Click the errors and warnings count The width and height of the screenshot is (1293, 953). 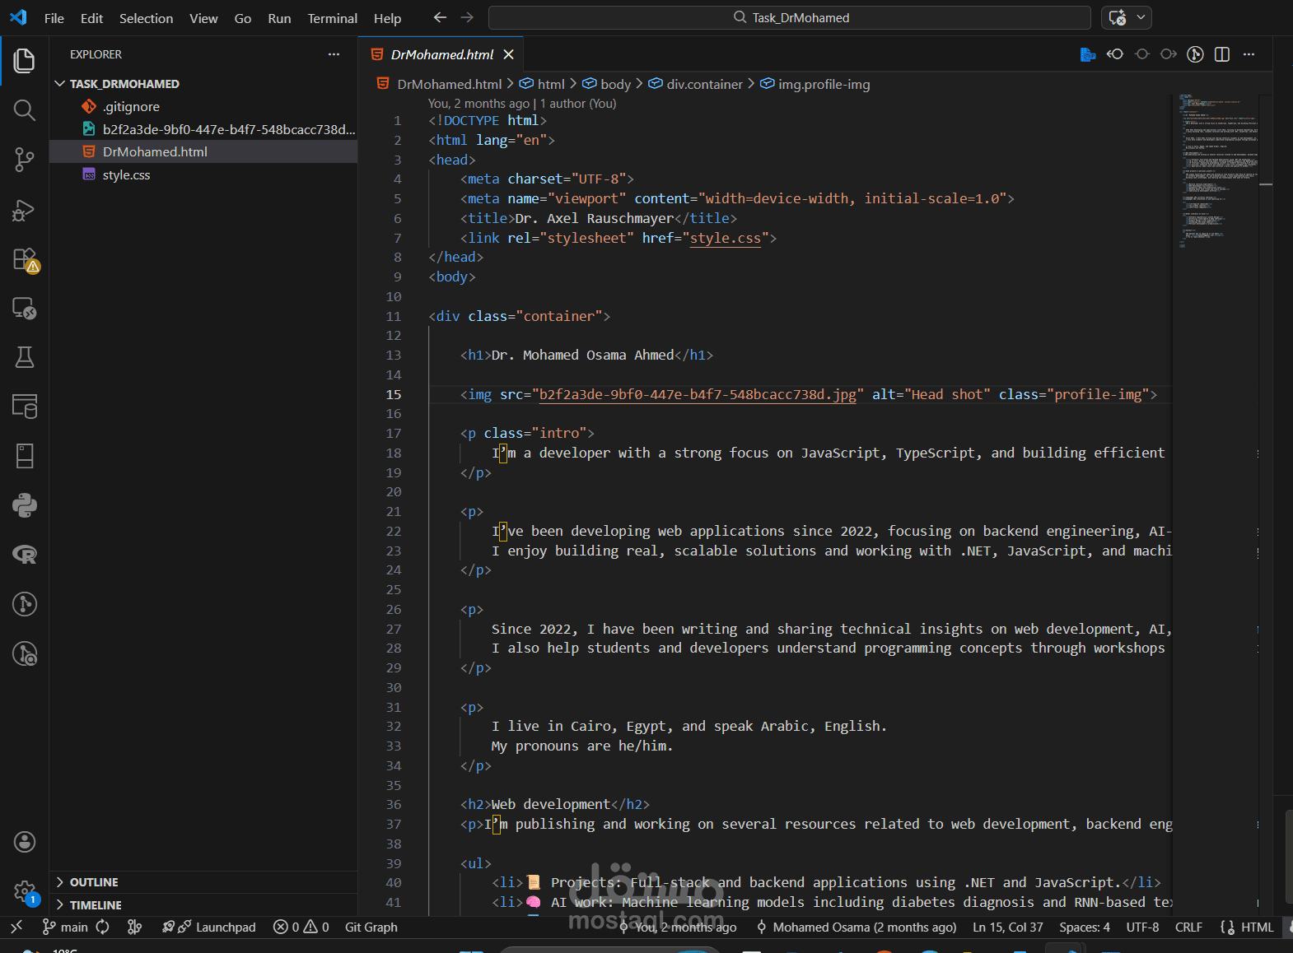point(301,927)
